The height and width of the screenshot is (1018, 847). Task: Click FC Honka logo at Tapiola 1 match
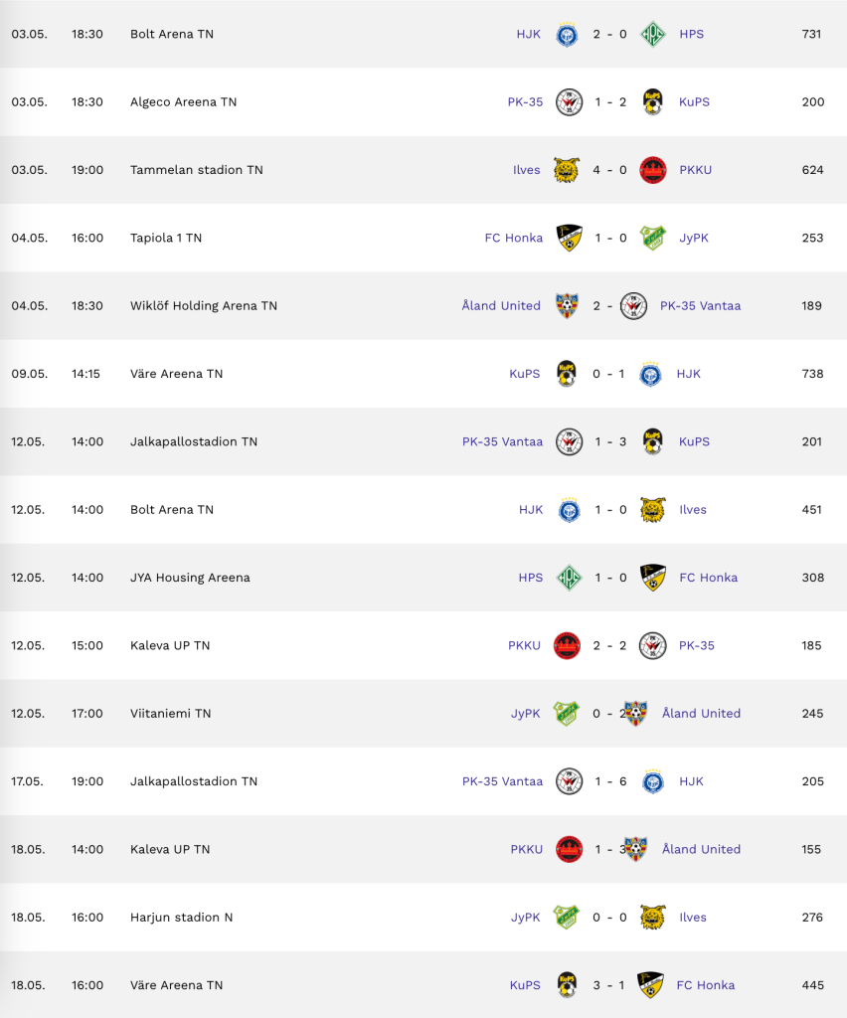568,238
